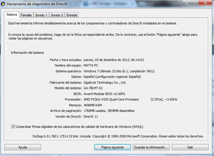Image resolution: width=214 pixels, height=156 pixels.
Task: Click Guardar la información button
Action: [151, 147]
